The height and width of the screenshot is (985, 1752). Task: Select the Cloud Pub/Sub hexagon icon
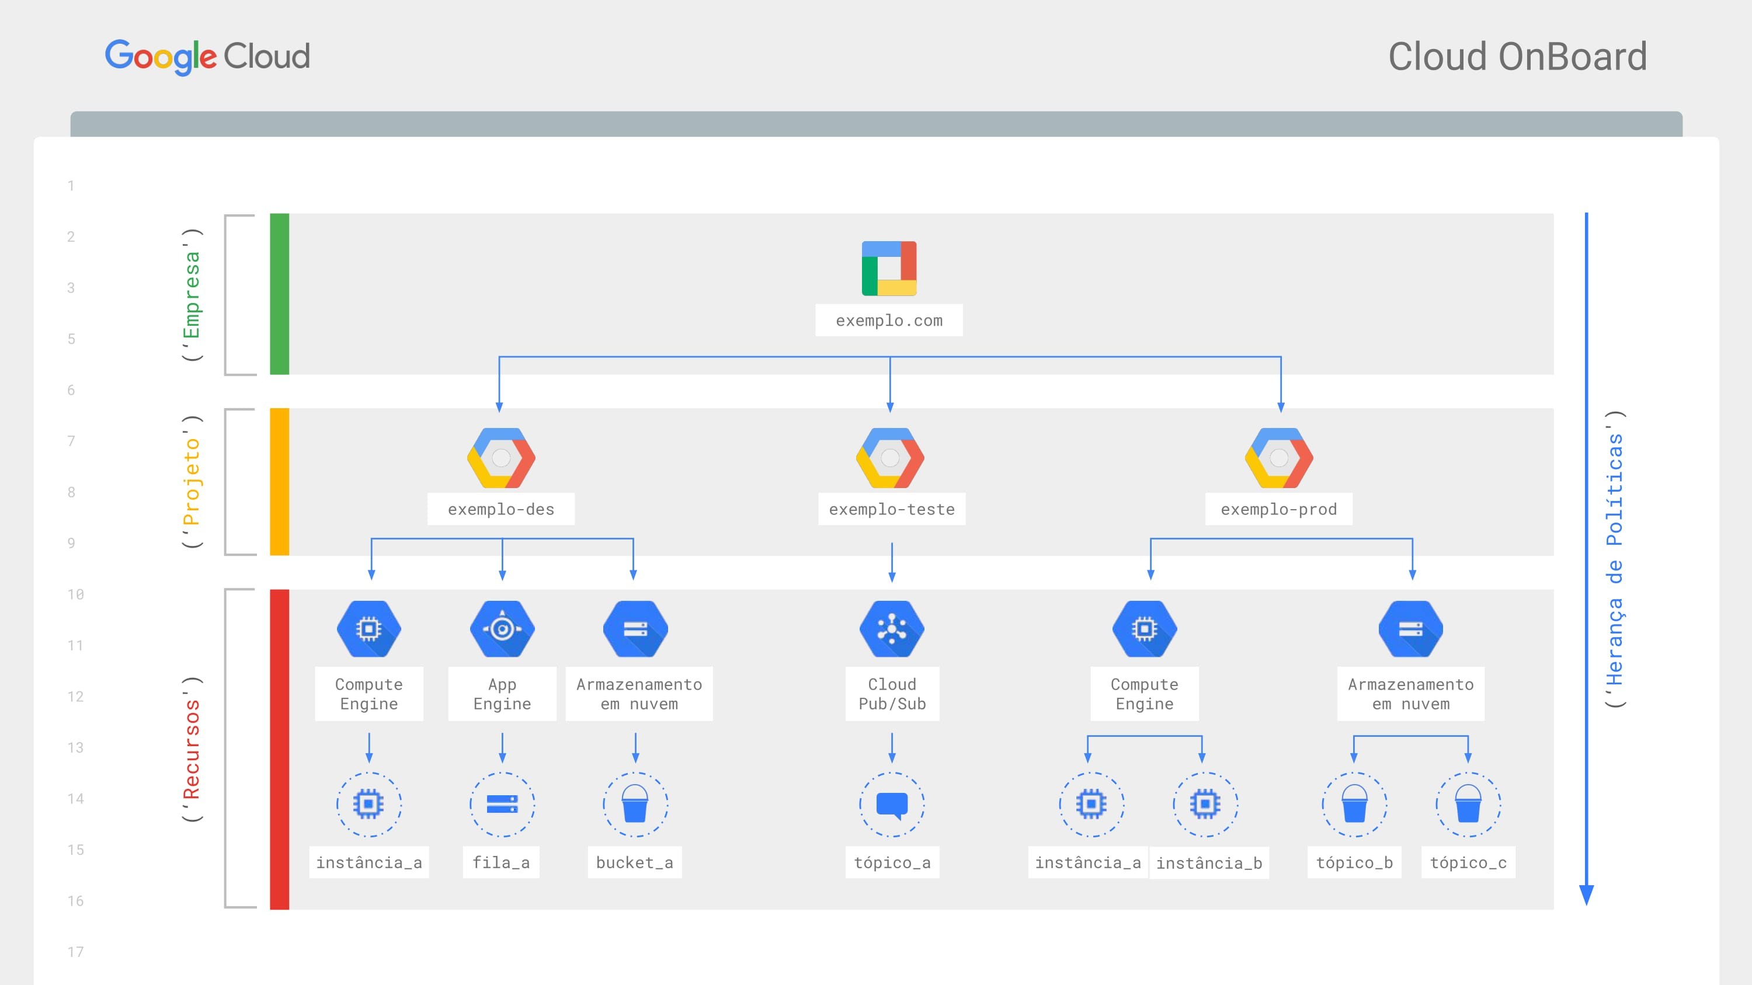(x=892, y=629)
